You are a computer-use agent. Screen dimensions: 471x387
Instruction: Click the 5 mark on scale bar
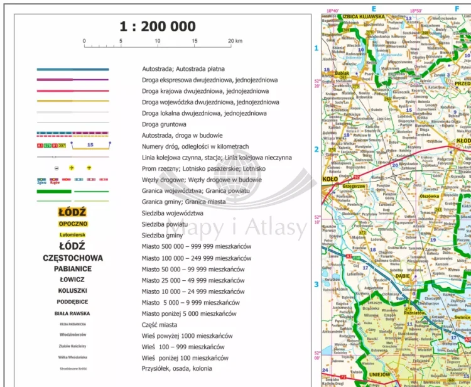121,41
